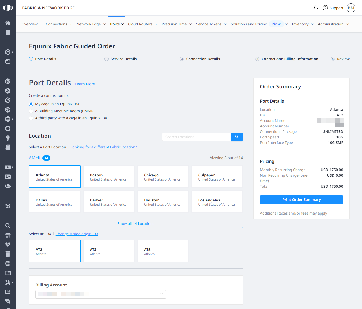Open the people group sidebar icon
Image resolution: width=362 pixels, height=309 pixels.
click(8, 186)
